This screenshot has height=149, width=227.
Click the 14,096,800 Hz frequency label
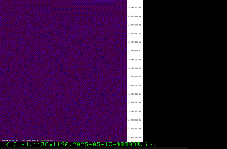pyautogui.click(x=134, y=94)
